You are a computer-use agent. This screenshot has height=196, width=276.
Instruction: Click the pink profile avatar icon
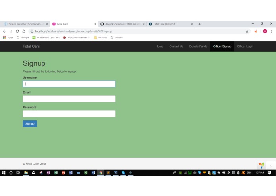[x=265, y=31]
